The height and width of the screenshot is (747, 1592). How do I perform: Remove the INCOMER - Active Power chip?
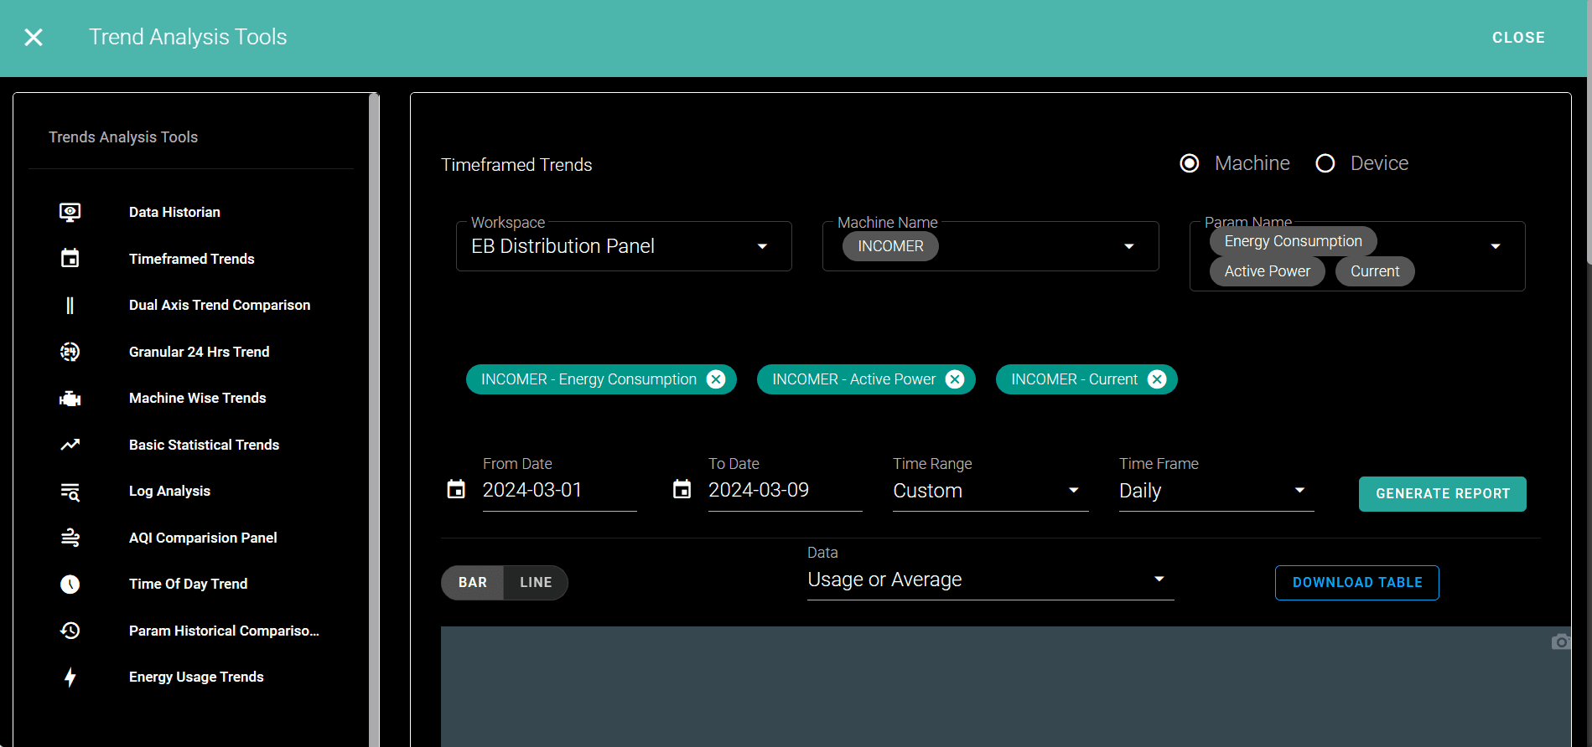[954, 379]
